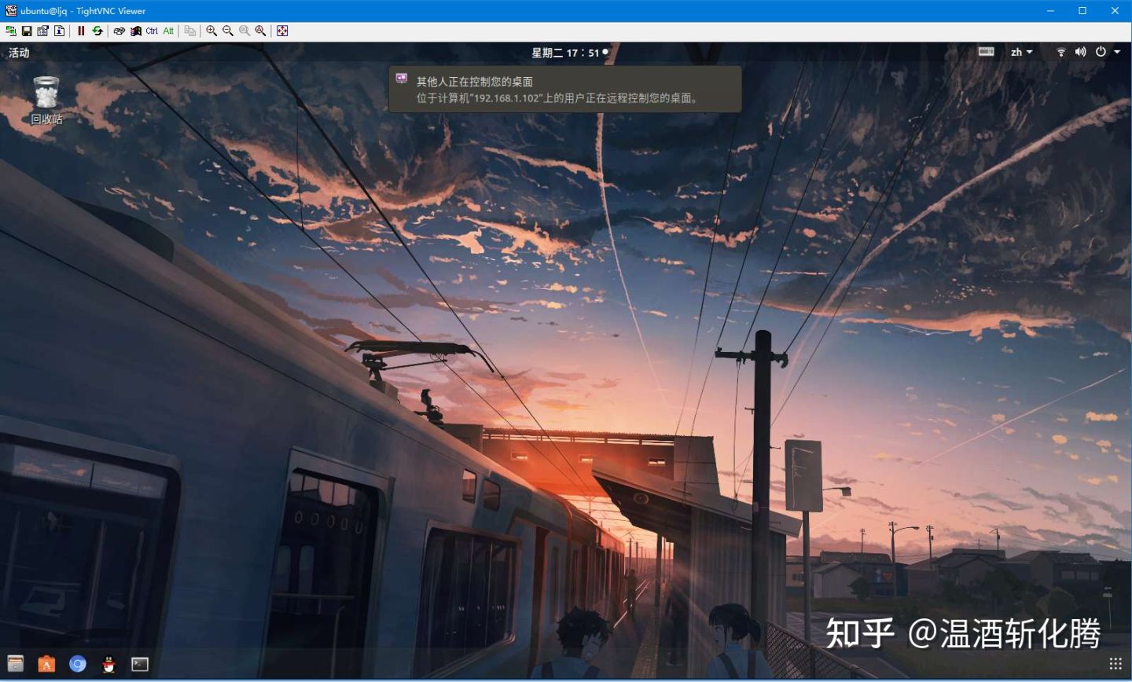The width and height of the screenshot is (1132, 682).
Task: Refresh the remote screen
Action: pyautogui.click(x=97, y=31)
